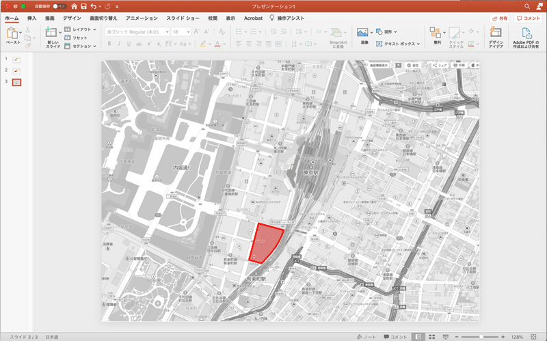
Task: Expand the セクション (Section) dropdown
Action: coord(94,46)
